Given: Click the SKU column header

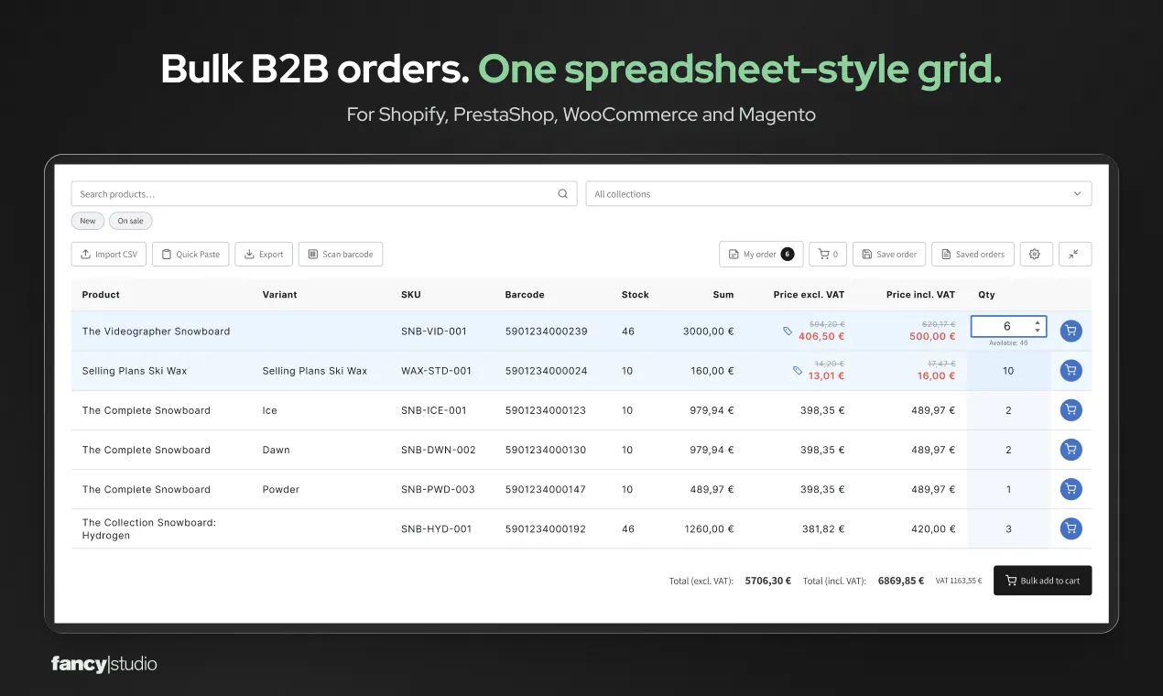Looking at the screenshot, I should click(411, 295).
